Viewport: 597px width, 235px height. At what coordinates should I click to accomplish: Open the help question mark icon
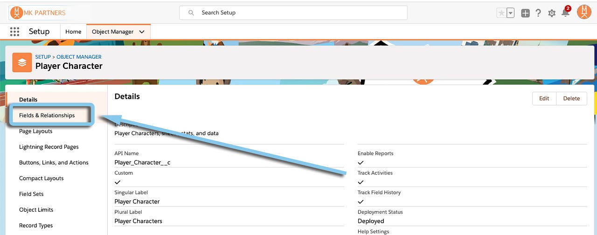[x=538, y=13]
